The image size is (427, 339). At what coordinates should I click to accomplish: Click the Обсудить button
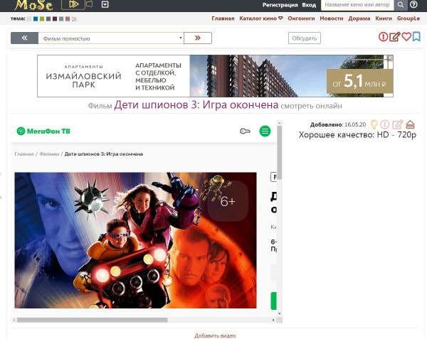(304, 38)
